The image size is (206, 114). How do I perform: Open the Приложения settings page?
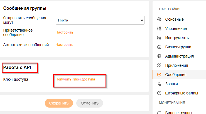[x=176, y=65]
